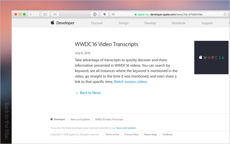Close the Safari window with red button
The width and height of the screenshot is (230, 144).
coord(16,14)
